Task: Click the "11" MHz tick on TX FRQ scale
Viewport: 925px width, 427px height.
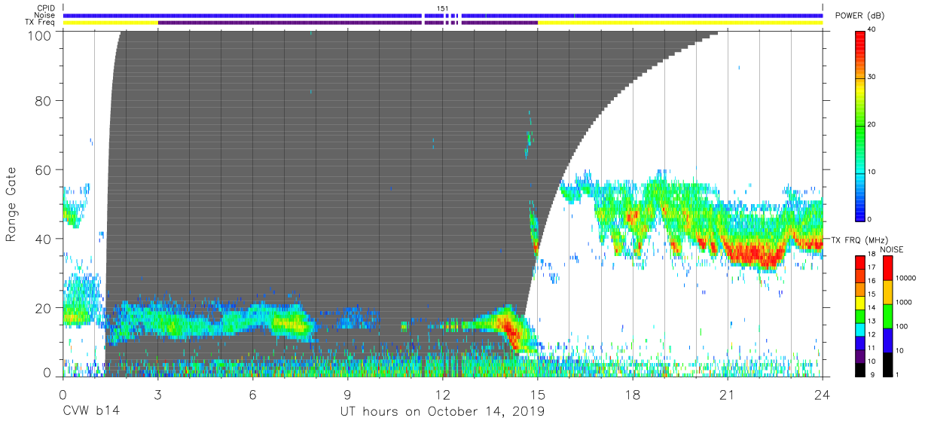Action: (873, 348)
